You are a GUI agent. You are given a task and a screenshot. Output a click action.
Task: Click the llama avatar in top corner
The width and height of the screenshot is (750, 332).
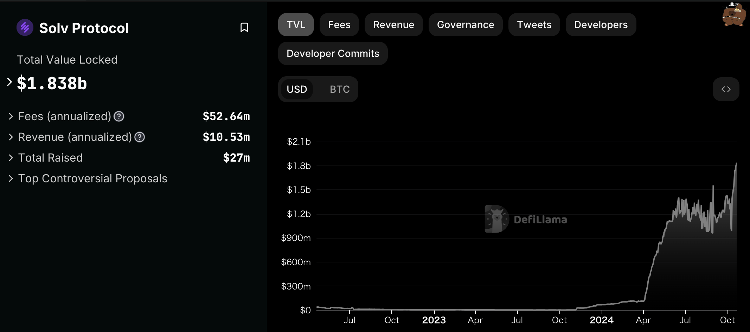pyautogui.click(x=734, y=14)
